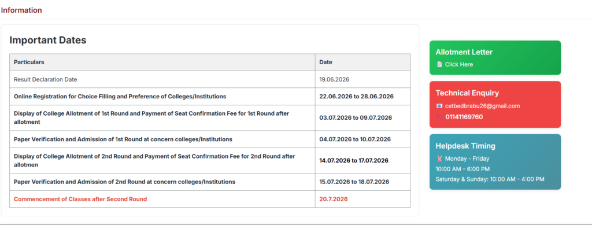Click 'Commencement of Classes after Second Round' text
592x225 pixels.
[80, 199]
